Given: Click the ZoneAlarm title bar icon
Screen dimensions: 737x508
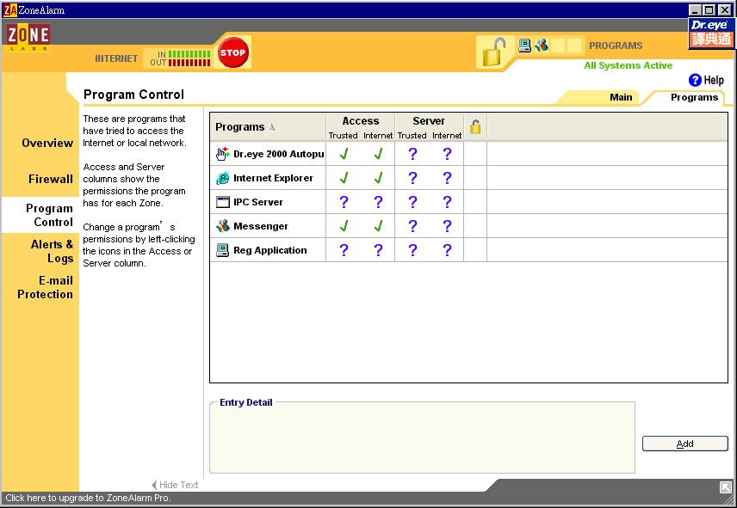Looking at the screenshot, I should (9, 9).
